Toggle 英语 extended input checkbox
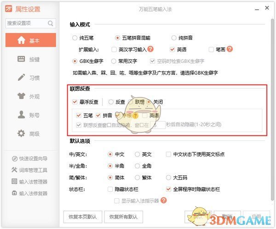The image size is (276, 229). click(x=172, y=50)
